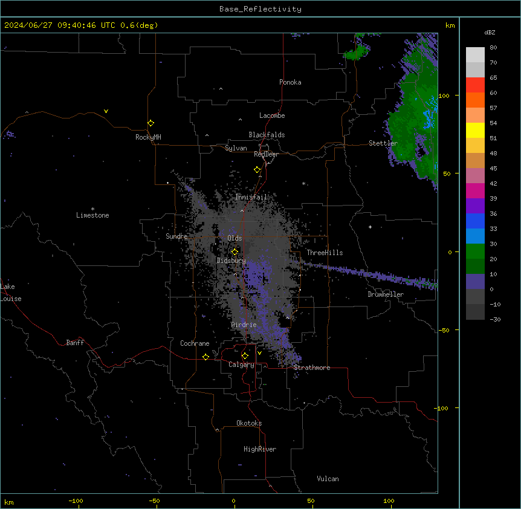Select the yellow diamond marker below Cochrane
Viewport: 521px width, 509px height.
pos(205,357)
